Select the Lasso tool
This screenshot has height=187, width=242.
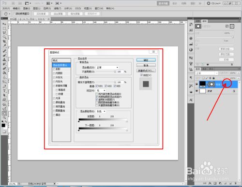(x=4, y=33)
